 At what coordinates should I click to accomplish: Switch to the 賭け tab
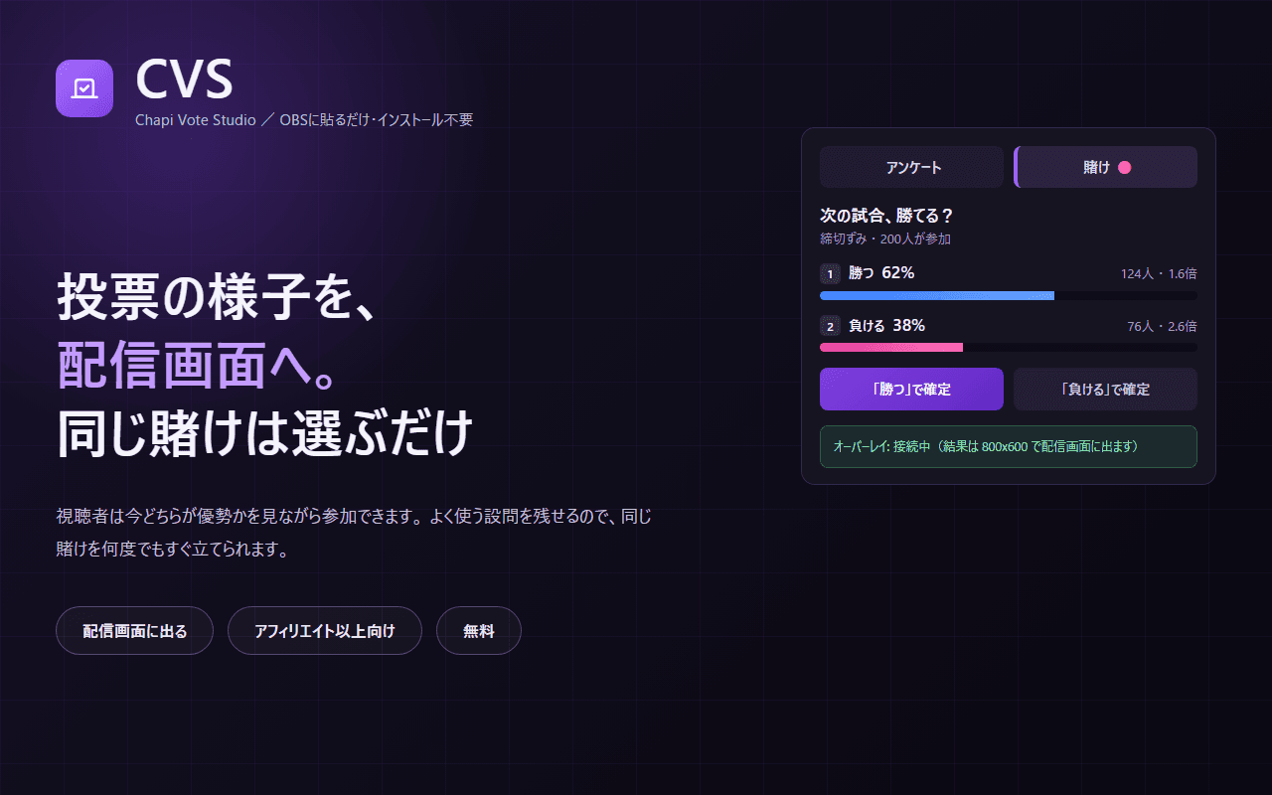coord(1105,167)
